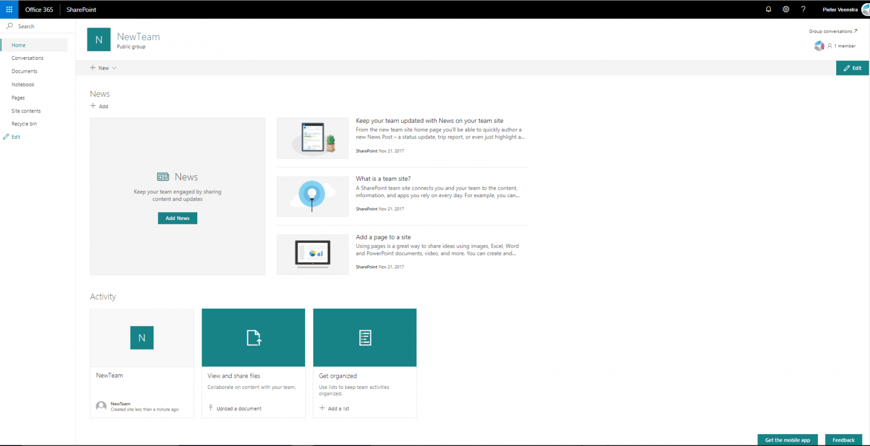
Task: Click the SharePoint header link
Action: click(82, 9)
